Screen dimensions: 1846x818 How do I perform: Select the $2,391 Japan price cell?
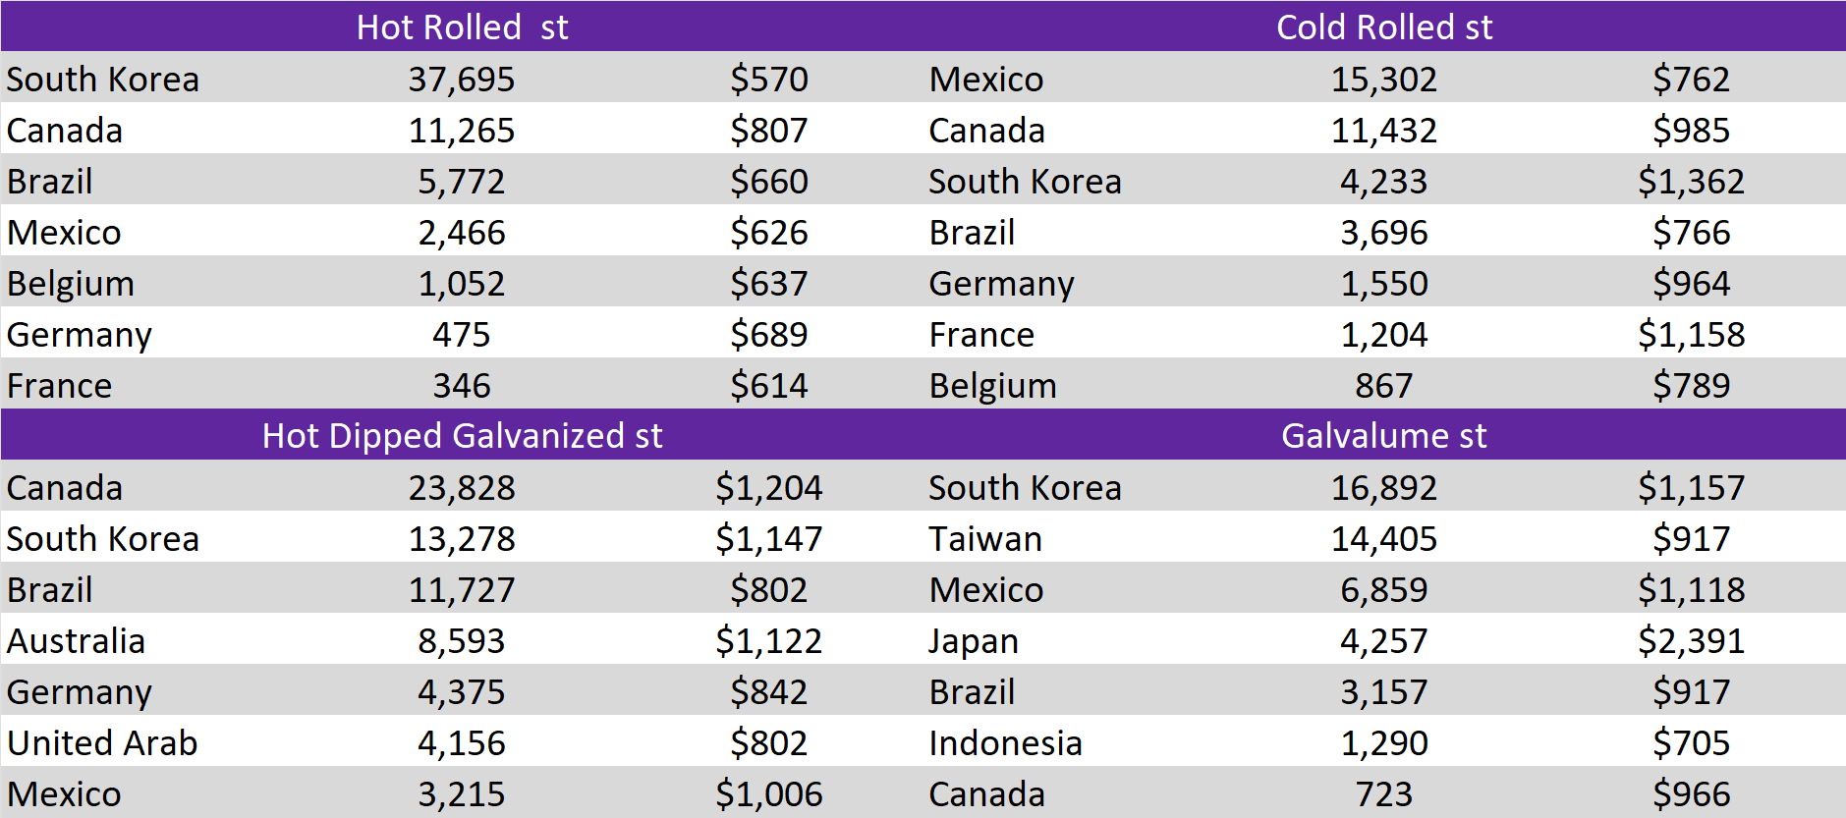pos(1690,641)
